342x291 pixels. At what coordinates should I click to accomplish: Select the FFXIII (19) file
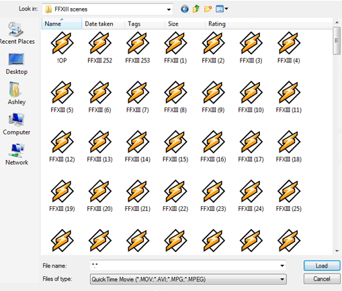(62, 196)
